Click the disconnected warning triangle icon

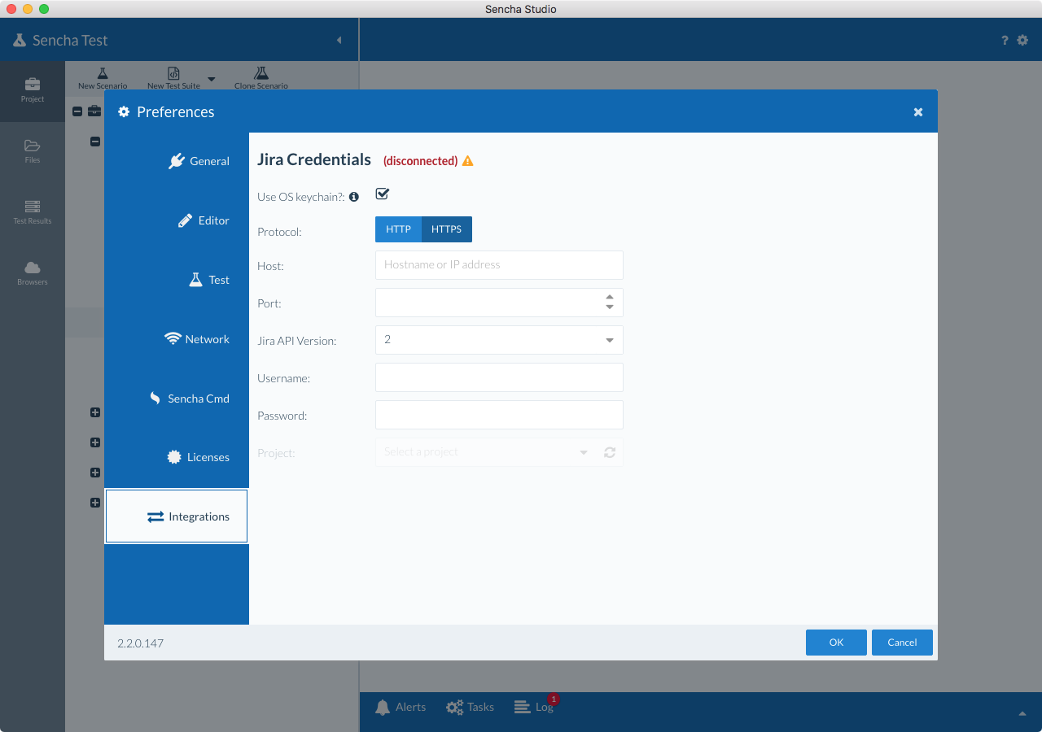click(x=467, y=161)
